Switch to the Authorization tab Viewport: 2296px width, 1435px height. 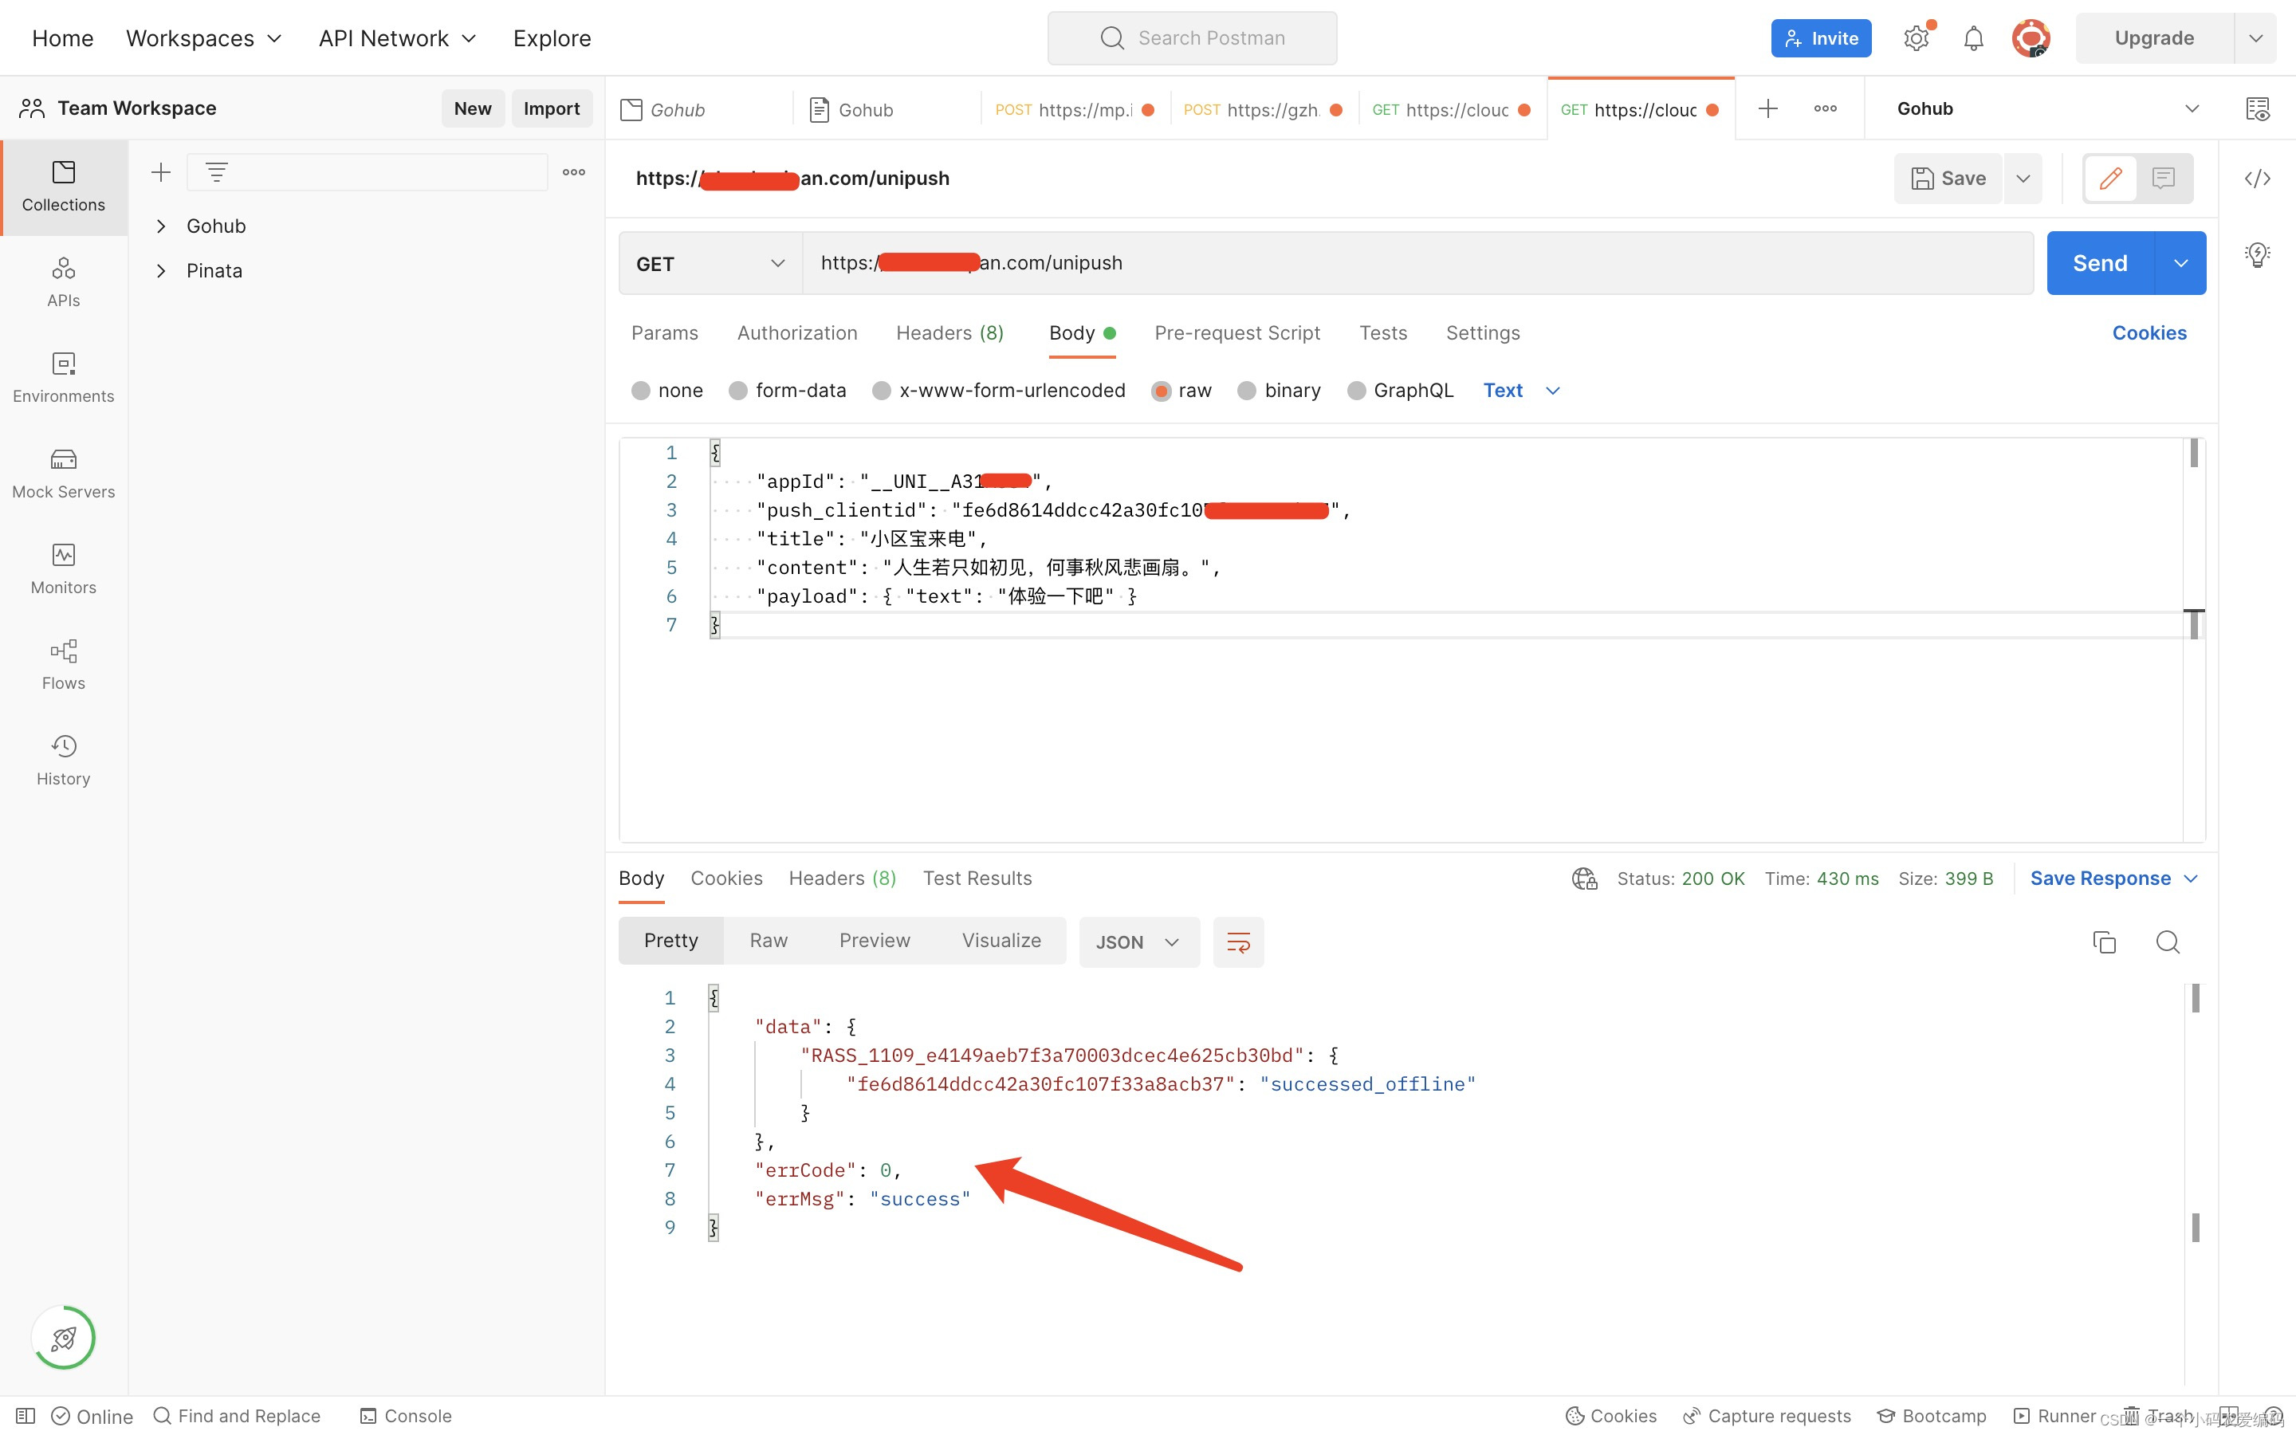click(796, 333)
